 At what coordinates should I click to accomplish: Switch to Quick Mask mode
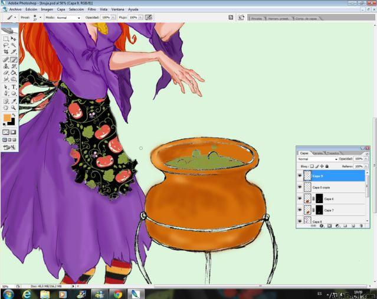point(13,132)
